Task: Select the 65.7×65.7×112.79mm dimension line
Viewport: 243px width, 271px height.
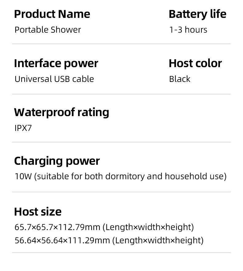Action: click(x=104, y=227)
